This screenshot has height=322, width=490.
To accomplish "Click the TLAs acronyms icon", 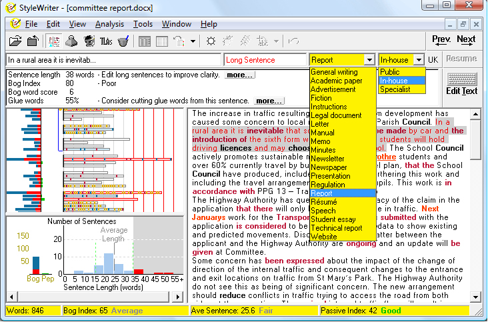I will tap(106, 41).
